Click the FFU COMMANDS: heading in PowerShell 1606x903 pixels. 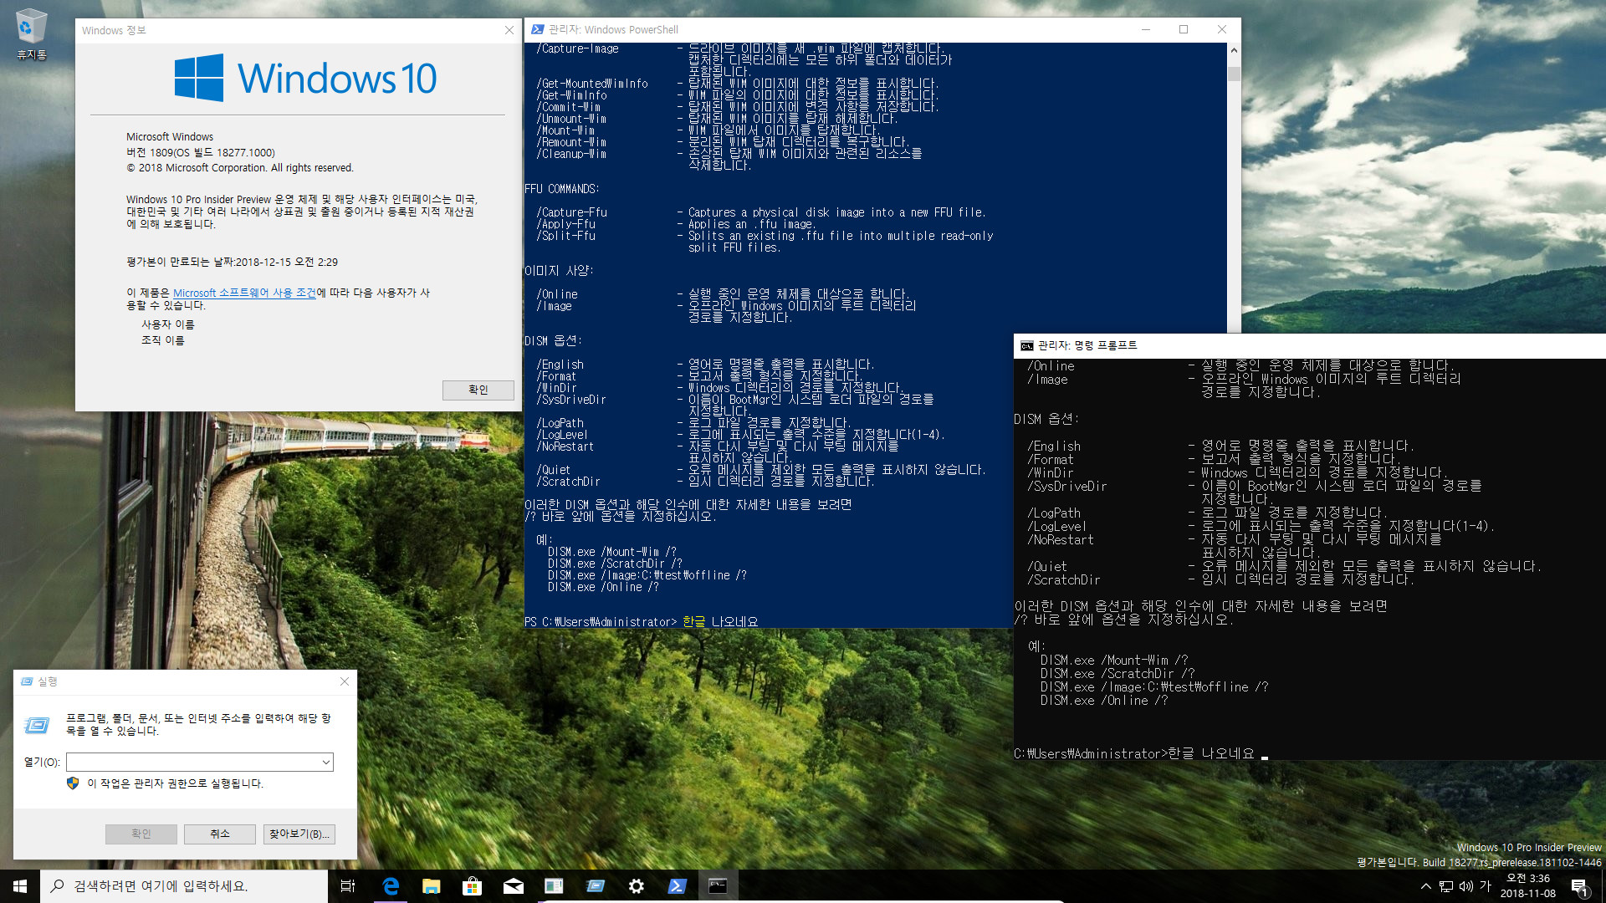click(x=561, y=189)
